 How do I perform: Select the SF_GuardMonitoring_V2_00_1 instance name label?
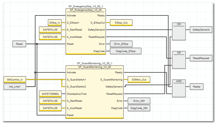[94, 63]
